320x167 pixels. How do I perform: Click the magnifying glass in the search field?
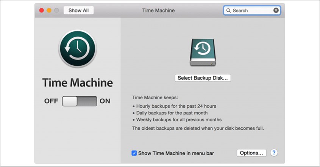(229, 10)
